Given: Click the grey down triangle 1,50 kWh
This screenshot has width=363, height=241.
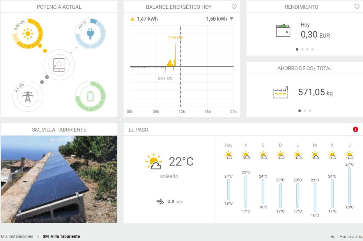Looking at the screenshot, I should (x=231, y=19).
